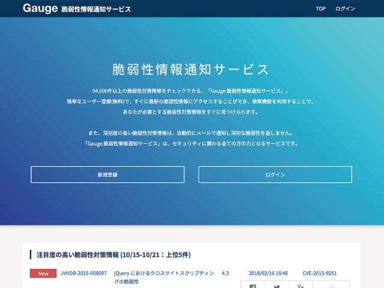
Task: Click the Google+ share icon
Action: 301,286
